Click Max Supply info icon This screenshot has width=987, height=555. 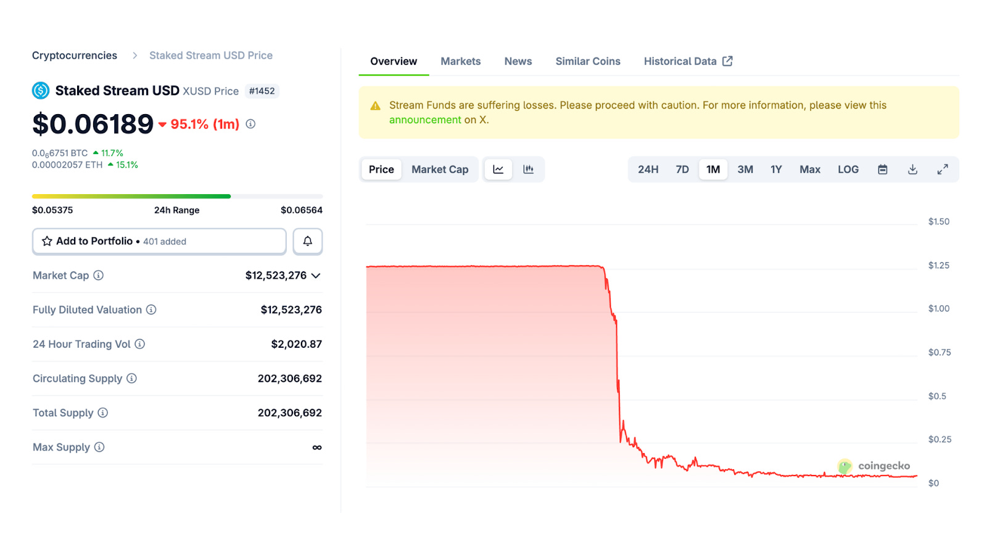point(99,447)
